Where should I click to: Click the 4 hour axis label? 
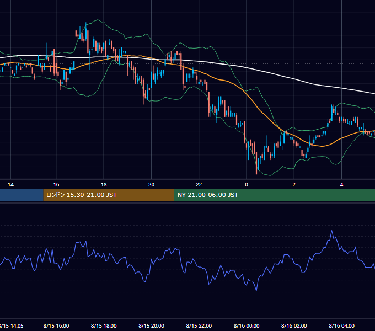click(x=341, y=185)
